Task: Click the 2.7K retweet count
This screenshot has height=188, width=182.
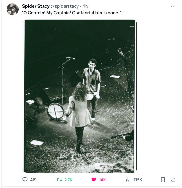Action: coord(69,180)
